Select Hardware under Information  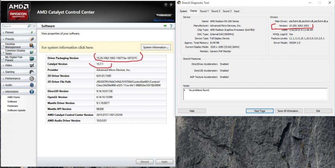coord(13,106)
